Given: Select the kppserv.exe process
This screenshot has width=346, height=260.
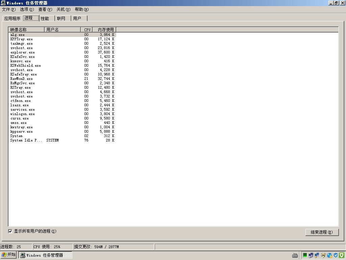Looking at the screenshot, I should [x=63, y=132].
